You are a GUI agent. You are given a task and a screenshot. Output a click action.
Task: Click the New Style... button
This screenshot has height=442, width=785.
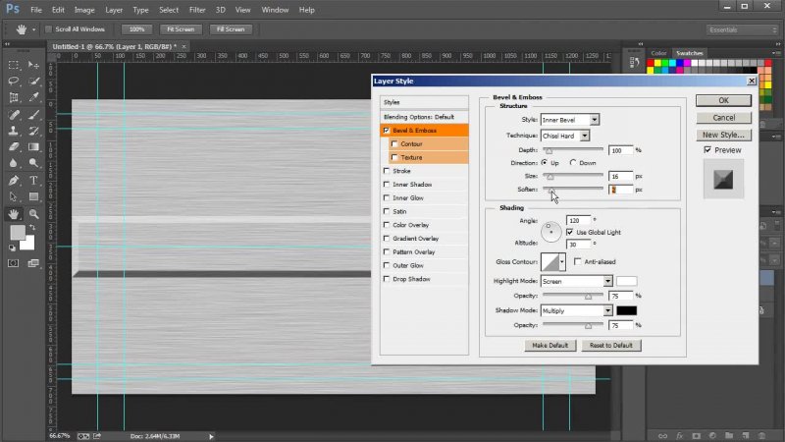723,135
